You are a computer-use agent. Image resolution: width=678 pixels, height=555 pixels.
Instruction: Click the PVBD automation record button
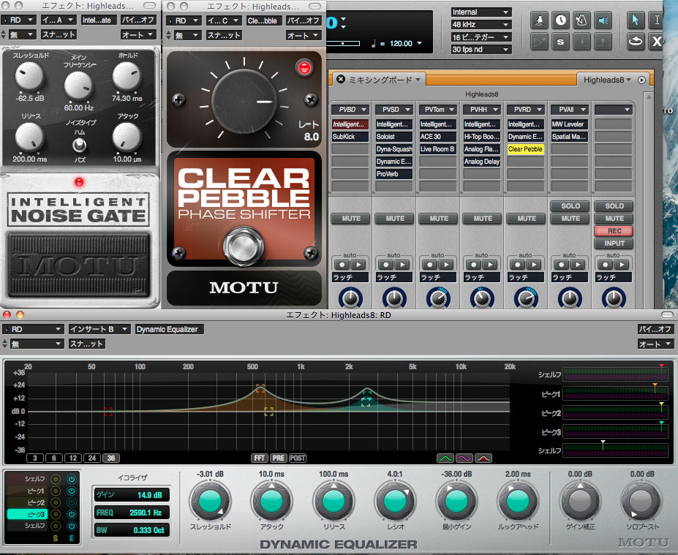click(x=342, y=265)
